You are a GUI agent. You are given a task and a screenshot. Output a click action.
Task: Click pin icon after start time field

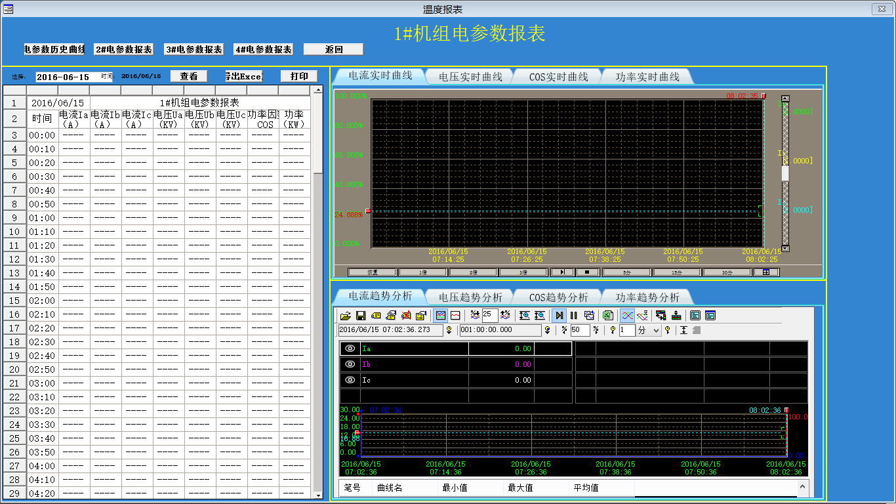click(449, 330)
